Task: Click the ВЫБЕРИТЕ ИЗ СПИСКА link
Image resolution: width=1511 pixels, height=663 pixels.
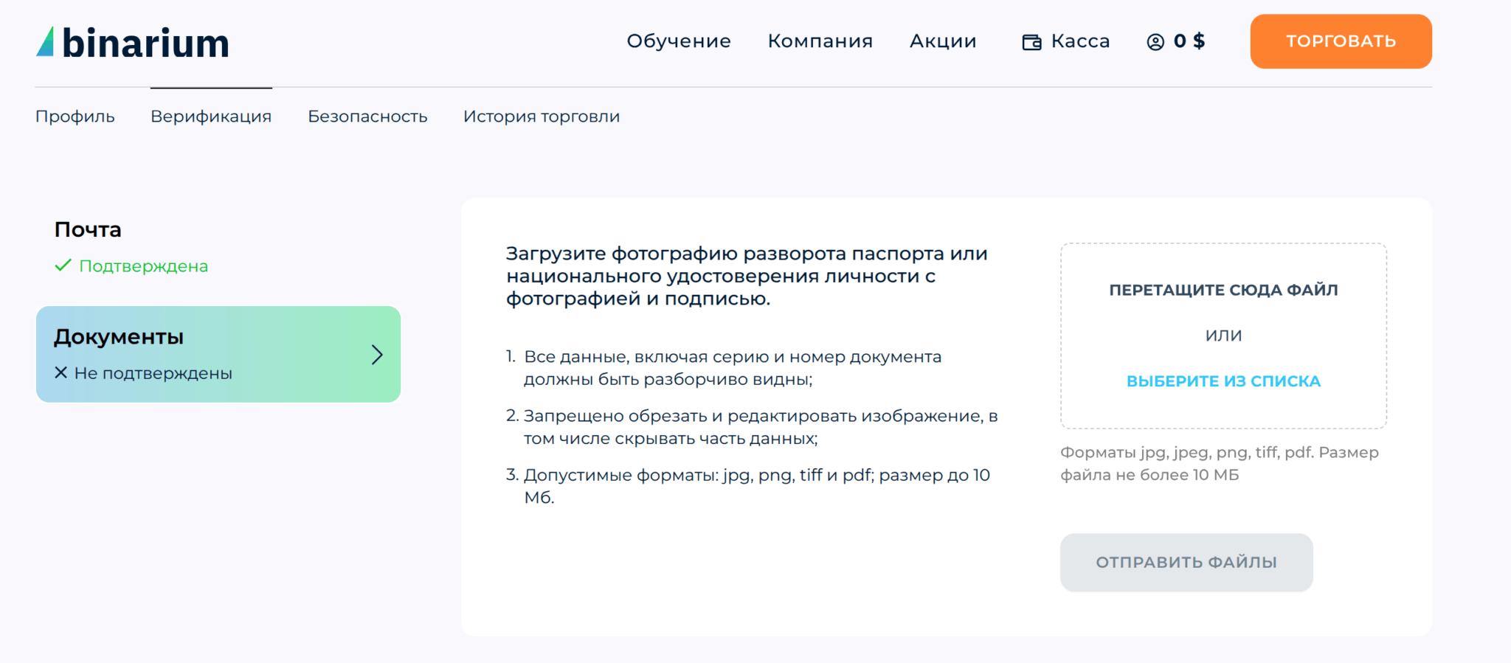Action: point(1223,381)
